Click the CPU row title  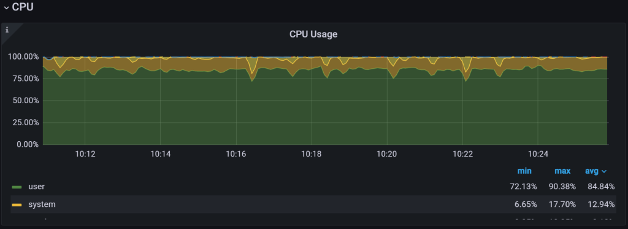(x=23, y=7)
